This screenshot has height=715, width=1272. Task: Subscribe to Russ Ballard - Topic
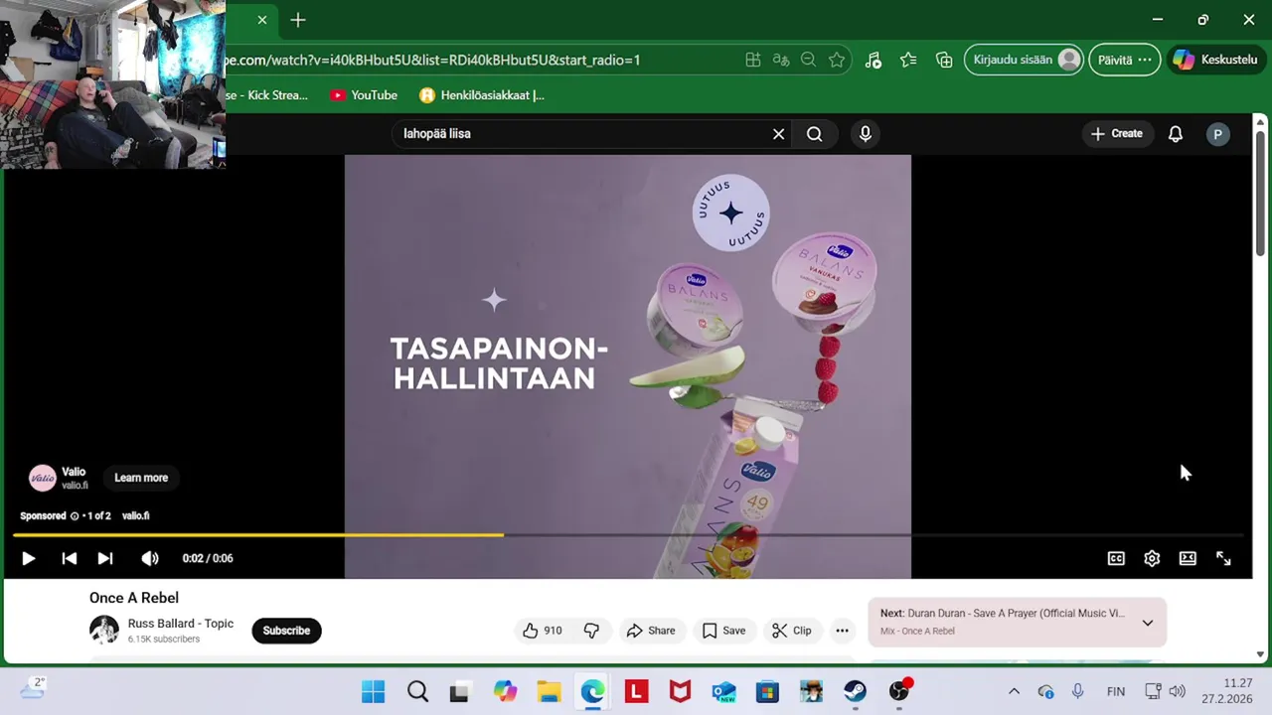point(286,631)
